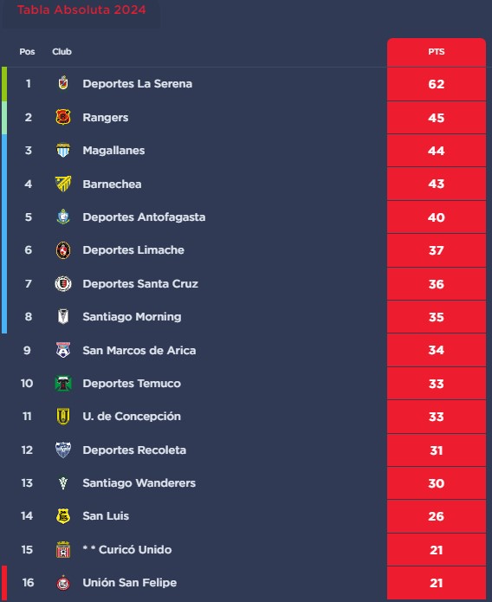492x602 pixels.
Task: Click the Unión San Felipe crest icon
Action: pyautogui.click(x=63, y=582)
